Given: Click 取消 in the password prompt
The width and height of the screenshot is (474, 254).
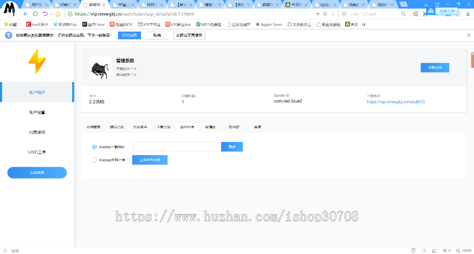Looking at the screenshot, I should 157,35.
